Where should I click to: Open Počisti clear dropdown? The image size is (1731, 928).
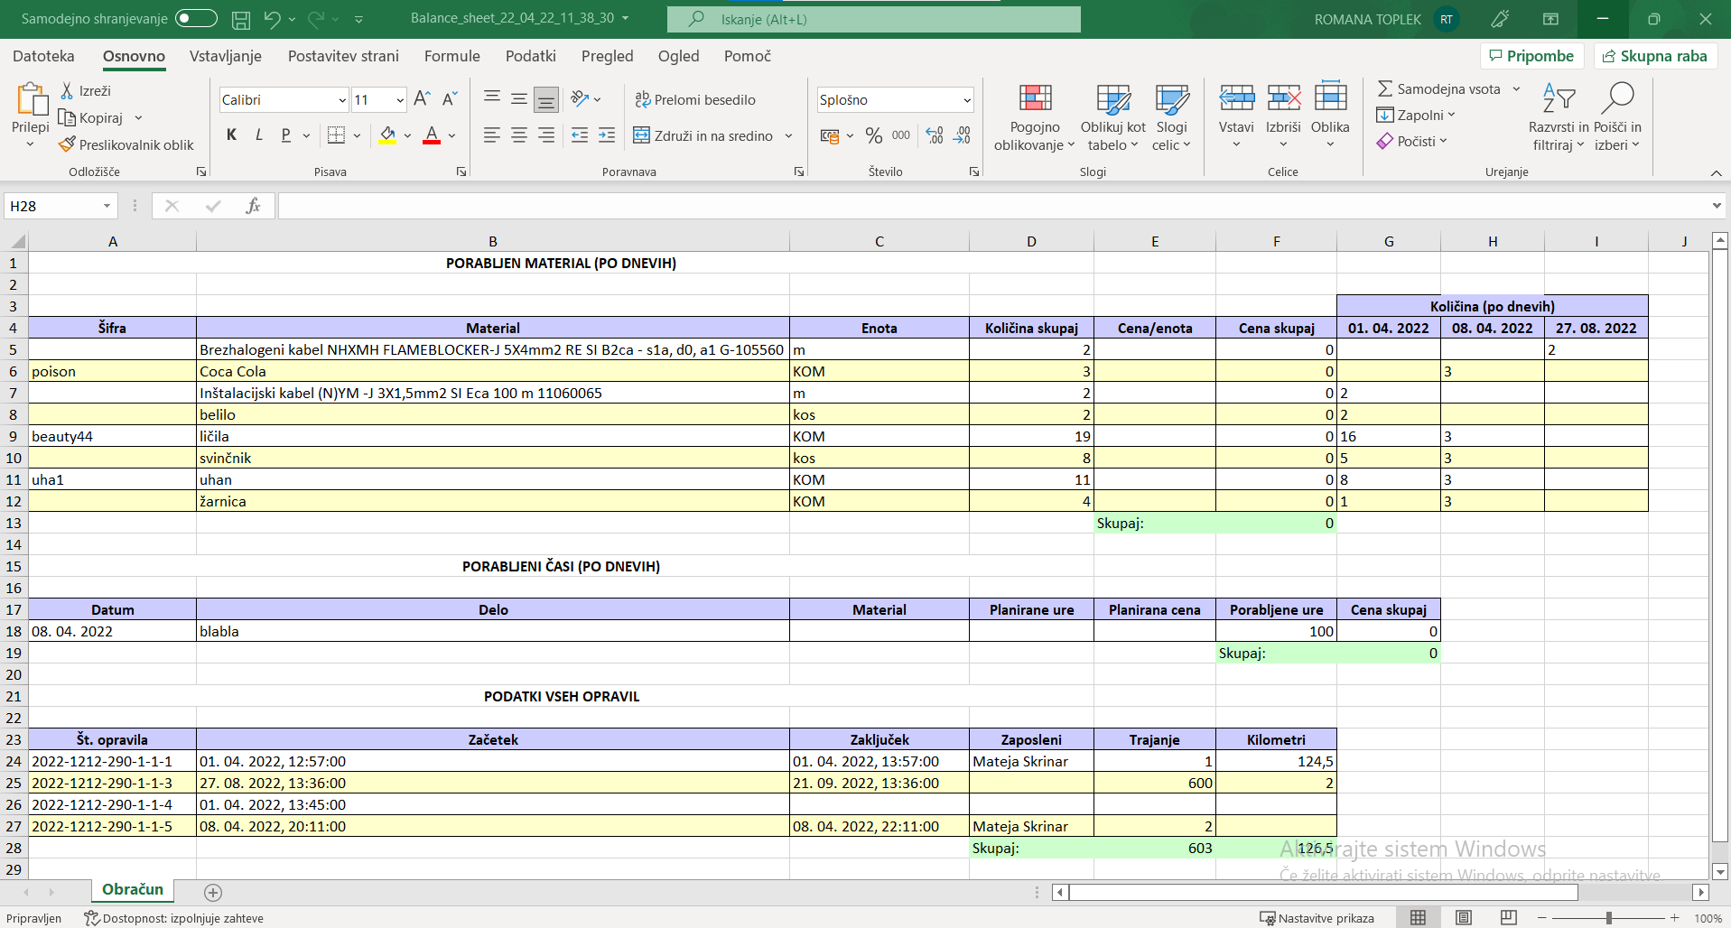(x=1411, y=141)
